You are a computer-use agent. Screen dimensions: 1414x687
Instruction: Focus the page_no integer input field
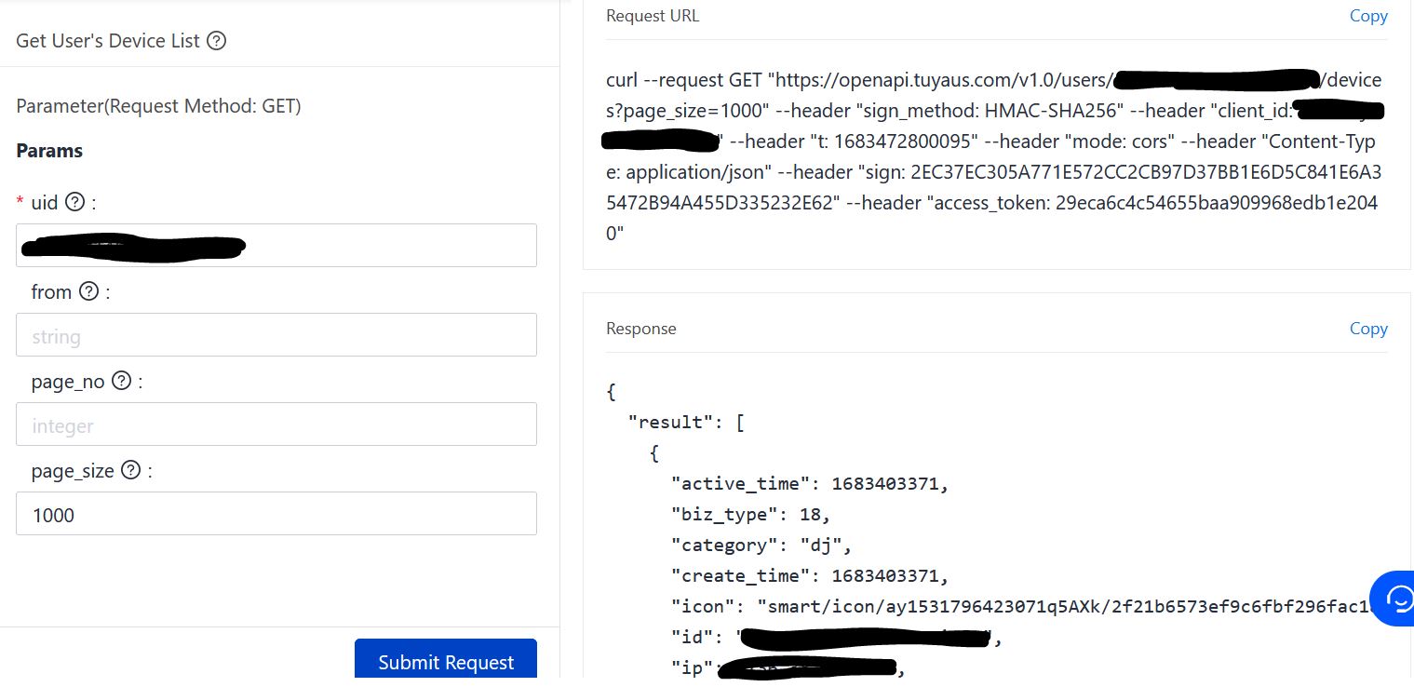[x=276, y=424]
